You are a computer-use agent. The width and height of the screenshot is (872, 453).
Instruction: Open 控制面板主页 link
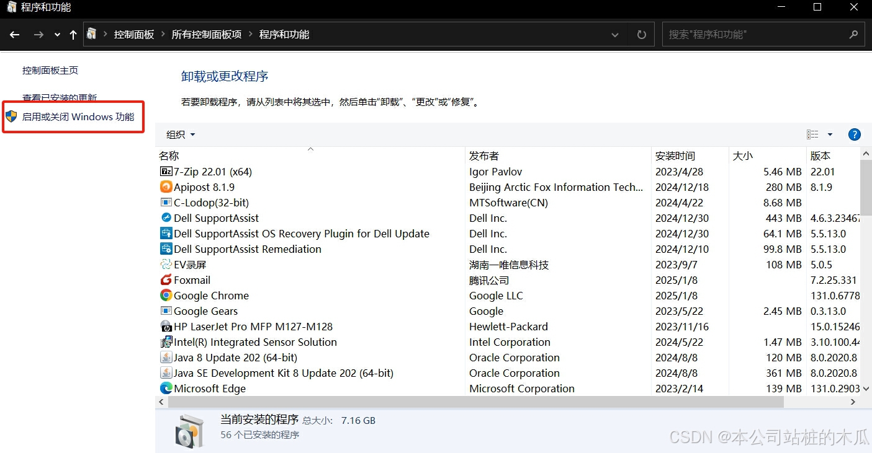[x=50, y=71]
